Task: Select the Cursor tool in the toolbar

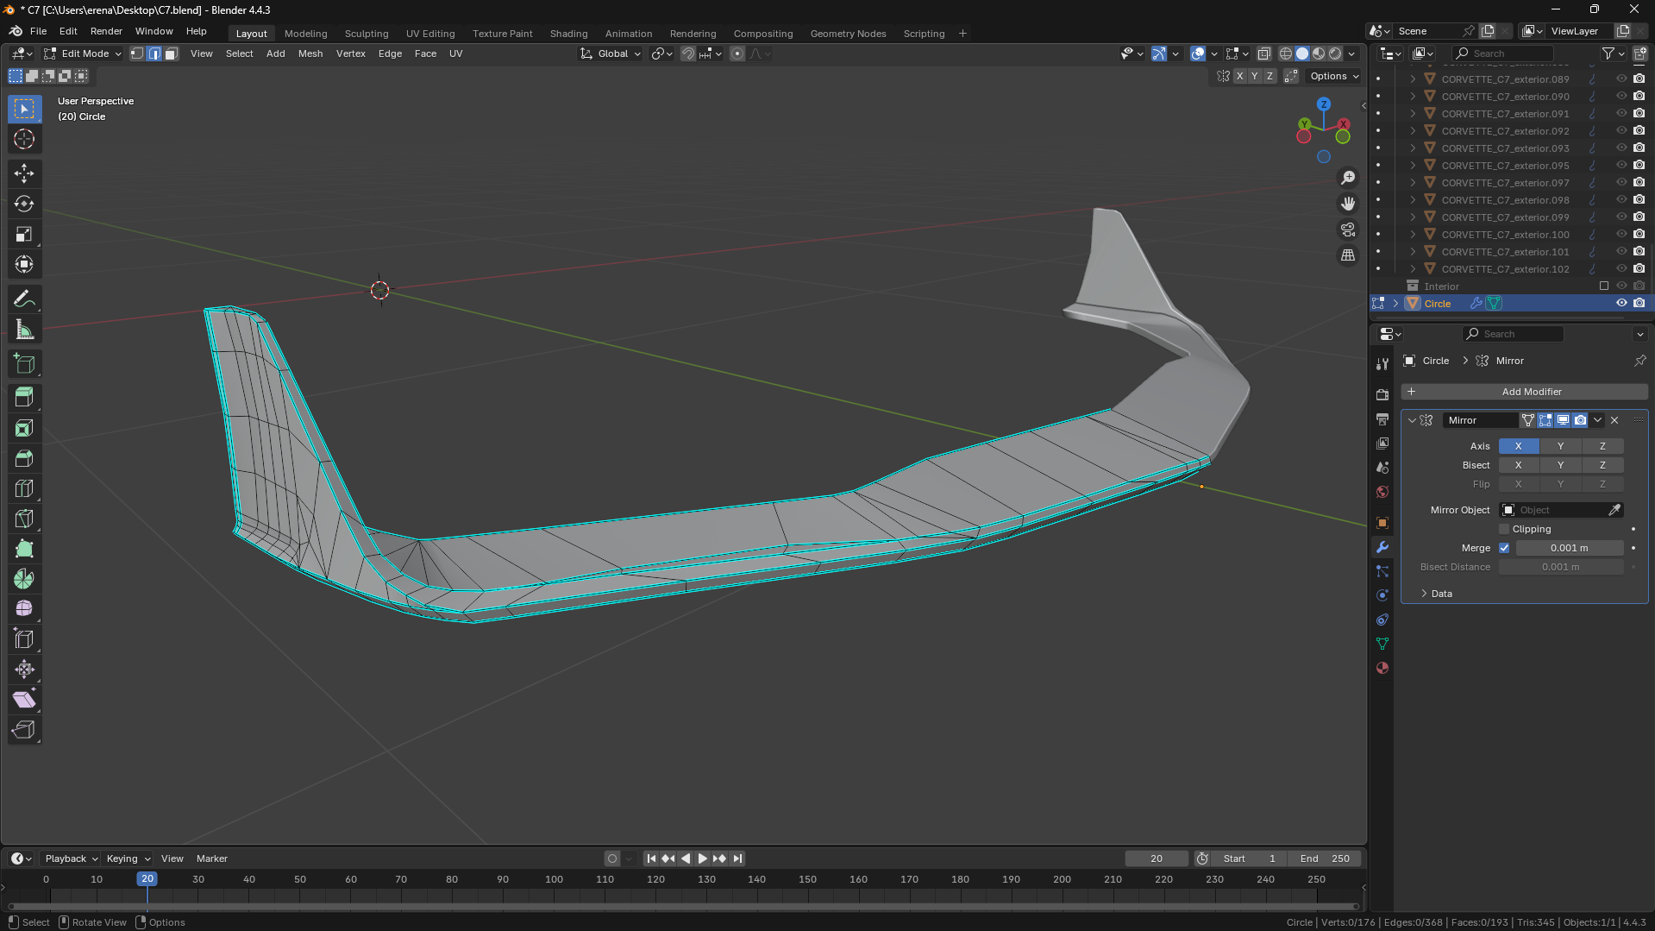Action: [24, 139]
